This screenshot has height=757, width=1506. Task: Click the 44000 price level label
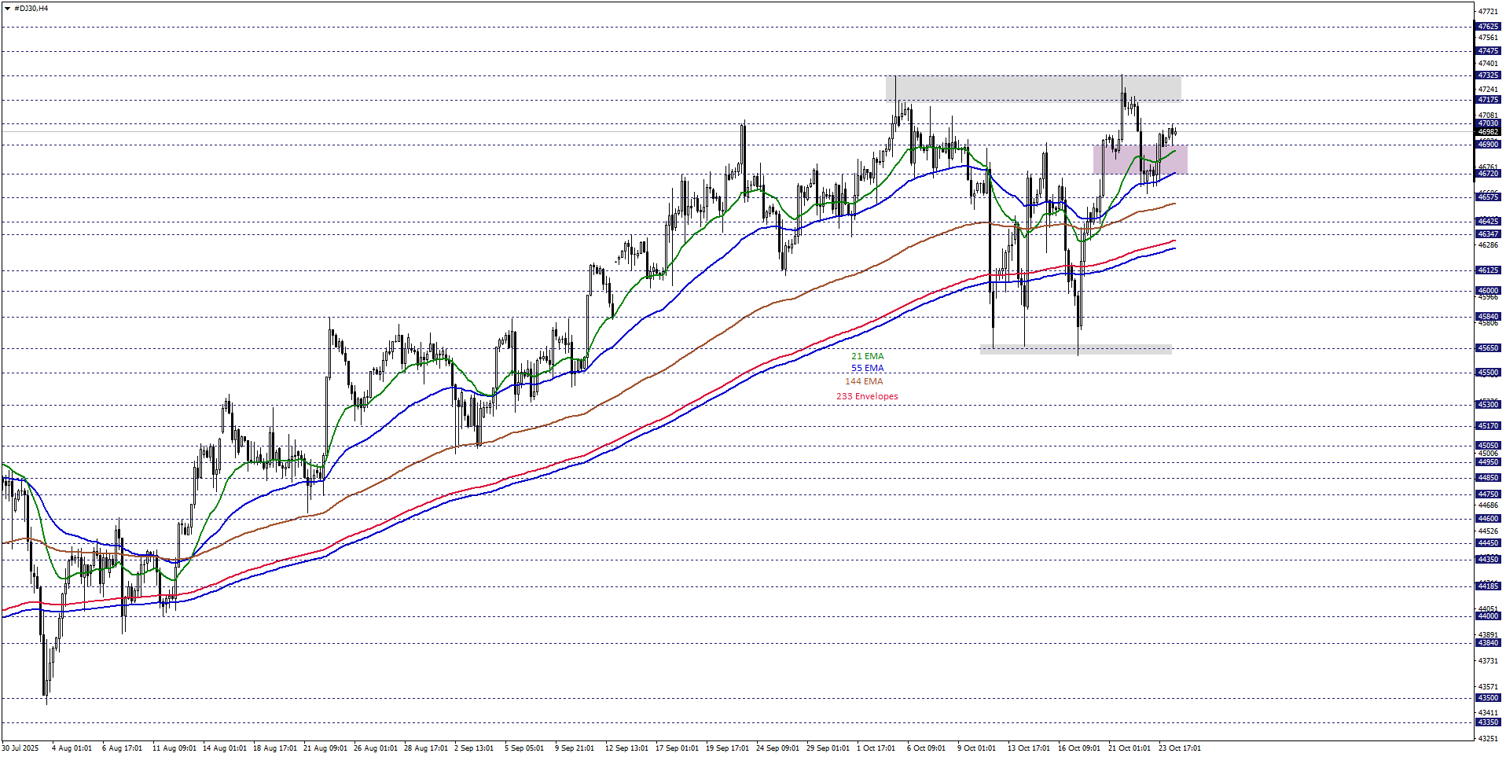[1488, 616]
